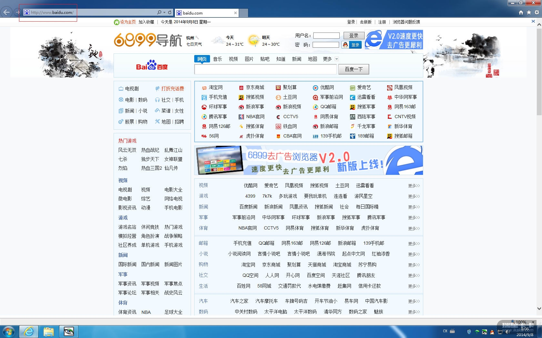
Task: Click the Baidu logo
Action: click(152, 65)
